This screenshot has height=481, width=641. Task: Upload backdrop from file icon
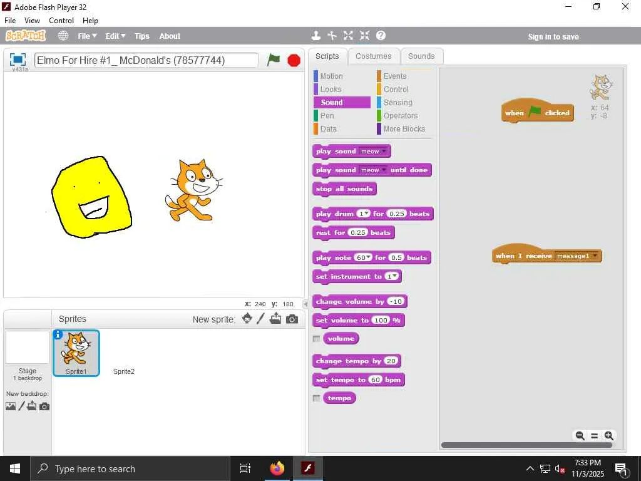(x=32, y=406)
